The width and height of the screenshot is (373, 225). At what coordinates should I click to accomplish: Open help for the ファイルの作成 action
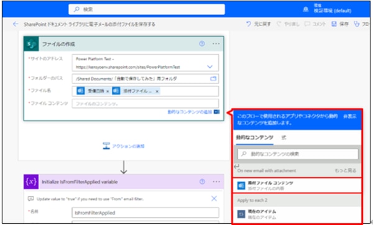202,44
